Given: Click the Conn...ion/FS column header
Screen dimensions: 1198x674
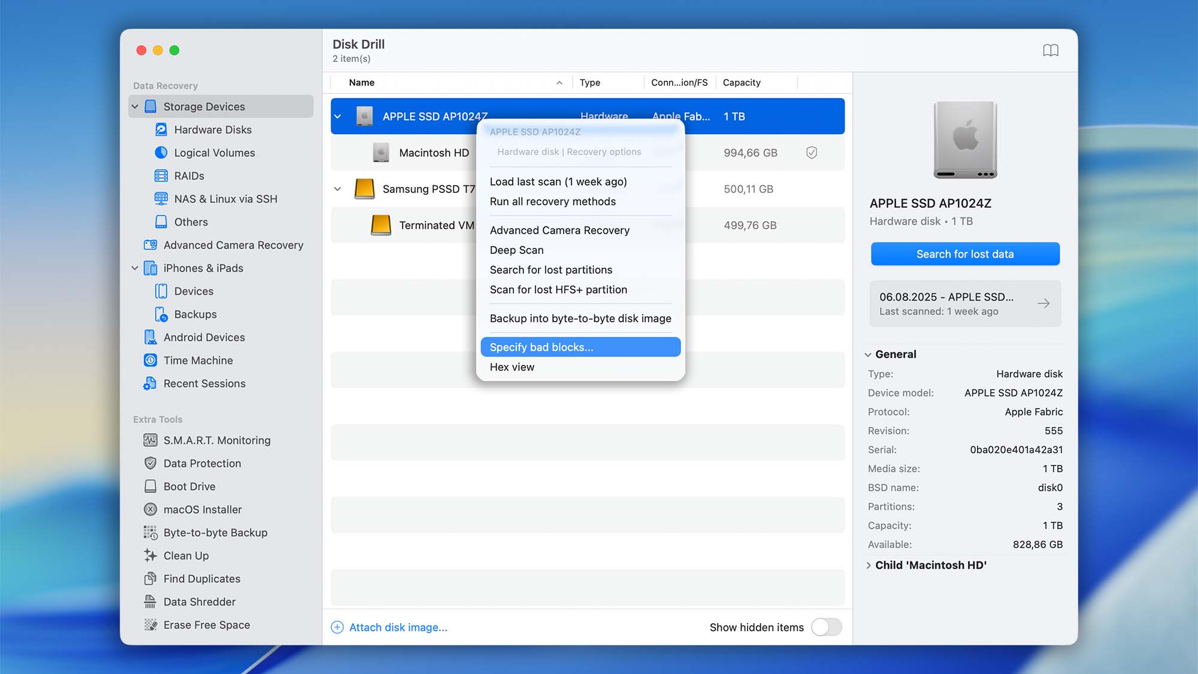Looking at the screenshot, I should 679,83.
